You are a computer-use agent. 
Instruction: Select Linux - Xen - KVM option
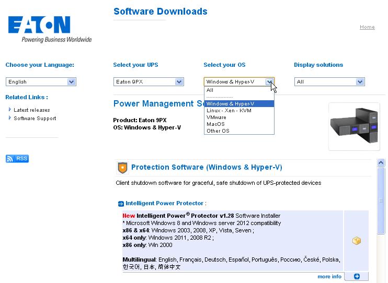pyautogui.click(x=239, y=111)
